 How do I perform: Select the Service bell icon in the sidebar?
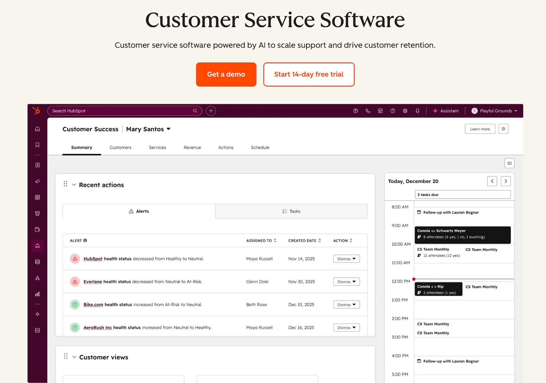click(x=38, y=246)
